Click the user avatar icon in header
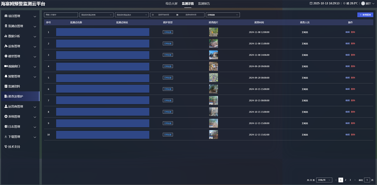 pos(363,4)
